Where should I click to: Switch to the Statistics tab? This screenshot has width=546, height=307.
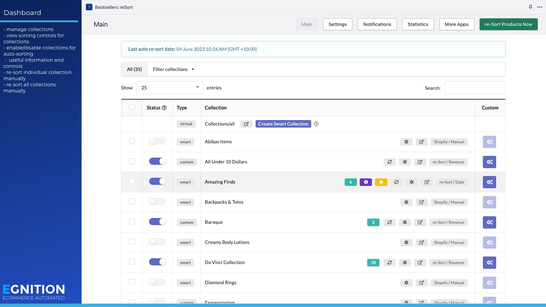click(x=418, y=24)
